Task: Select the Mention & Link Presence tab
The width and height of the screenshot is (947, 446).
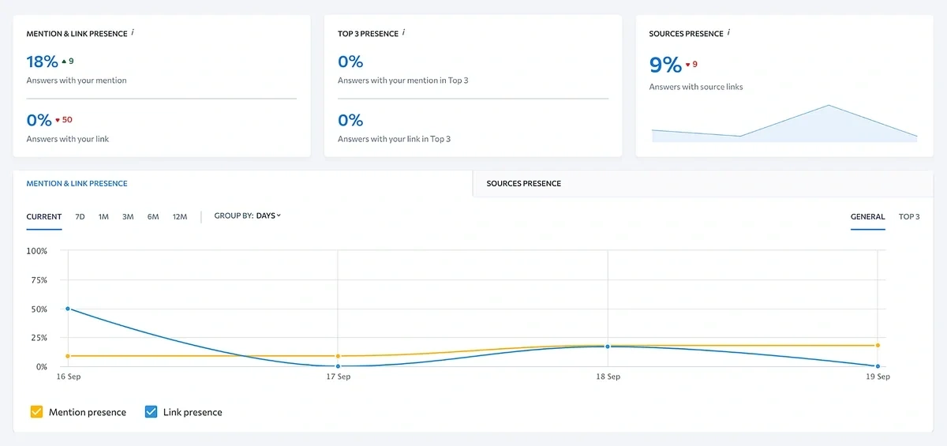Action: pos(77,183)
